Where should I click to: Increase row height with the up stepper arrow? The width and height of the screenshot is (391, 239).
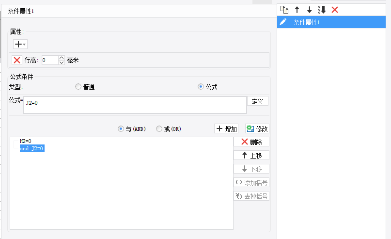click(x=62, y=58)
